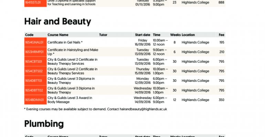Screen dimensions: 265x137
Task: Click the Code column header in Hair and Beauty
Action: pyautogui.click(x=29, y=35)
